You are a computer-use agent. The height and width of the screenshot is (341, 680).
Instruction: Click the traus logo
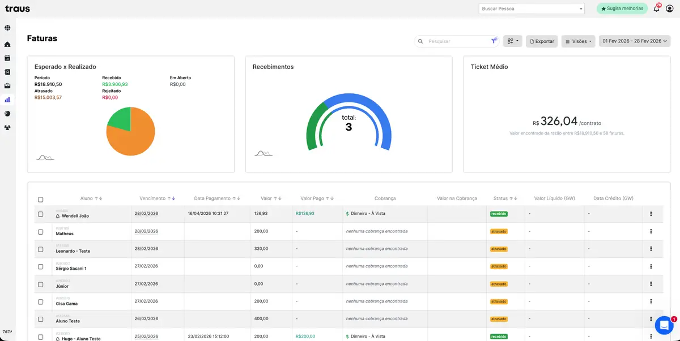click(17, 8)
